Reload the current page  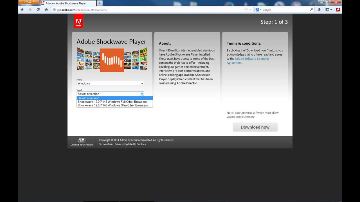pos(38,10)
